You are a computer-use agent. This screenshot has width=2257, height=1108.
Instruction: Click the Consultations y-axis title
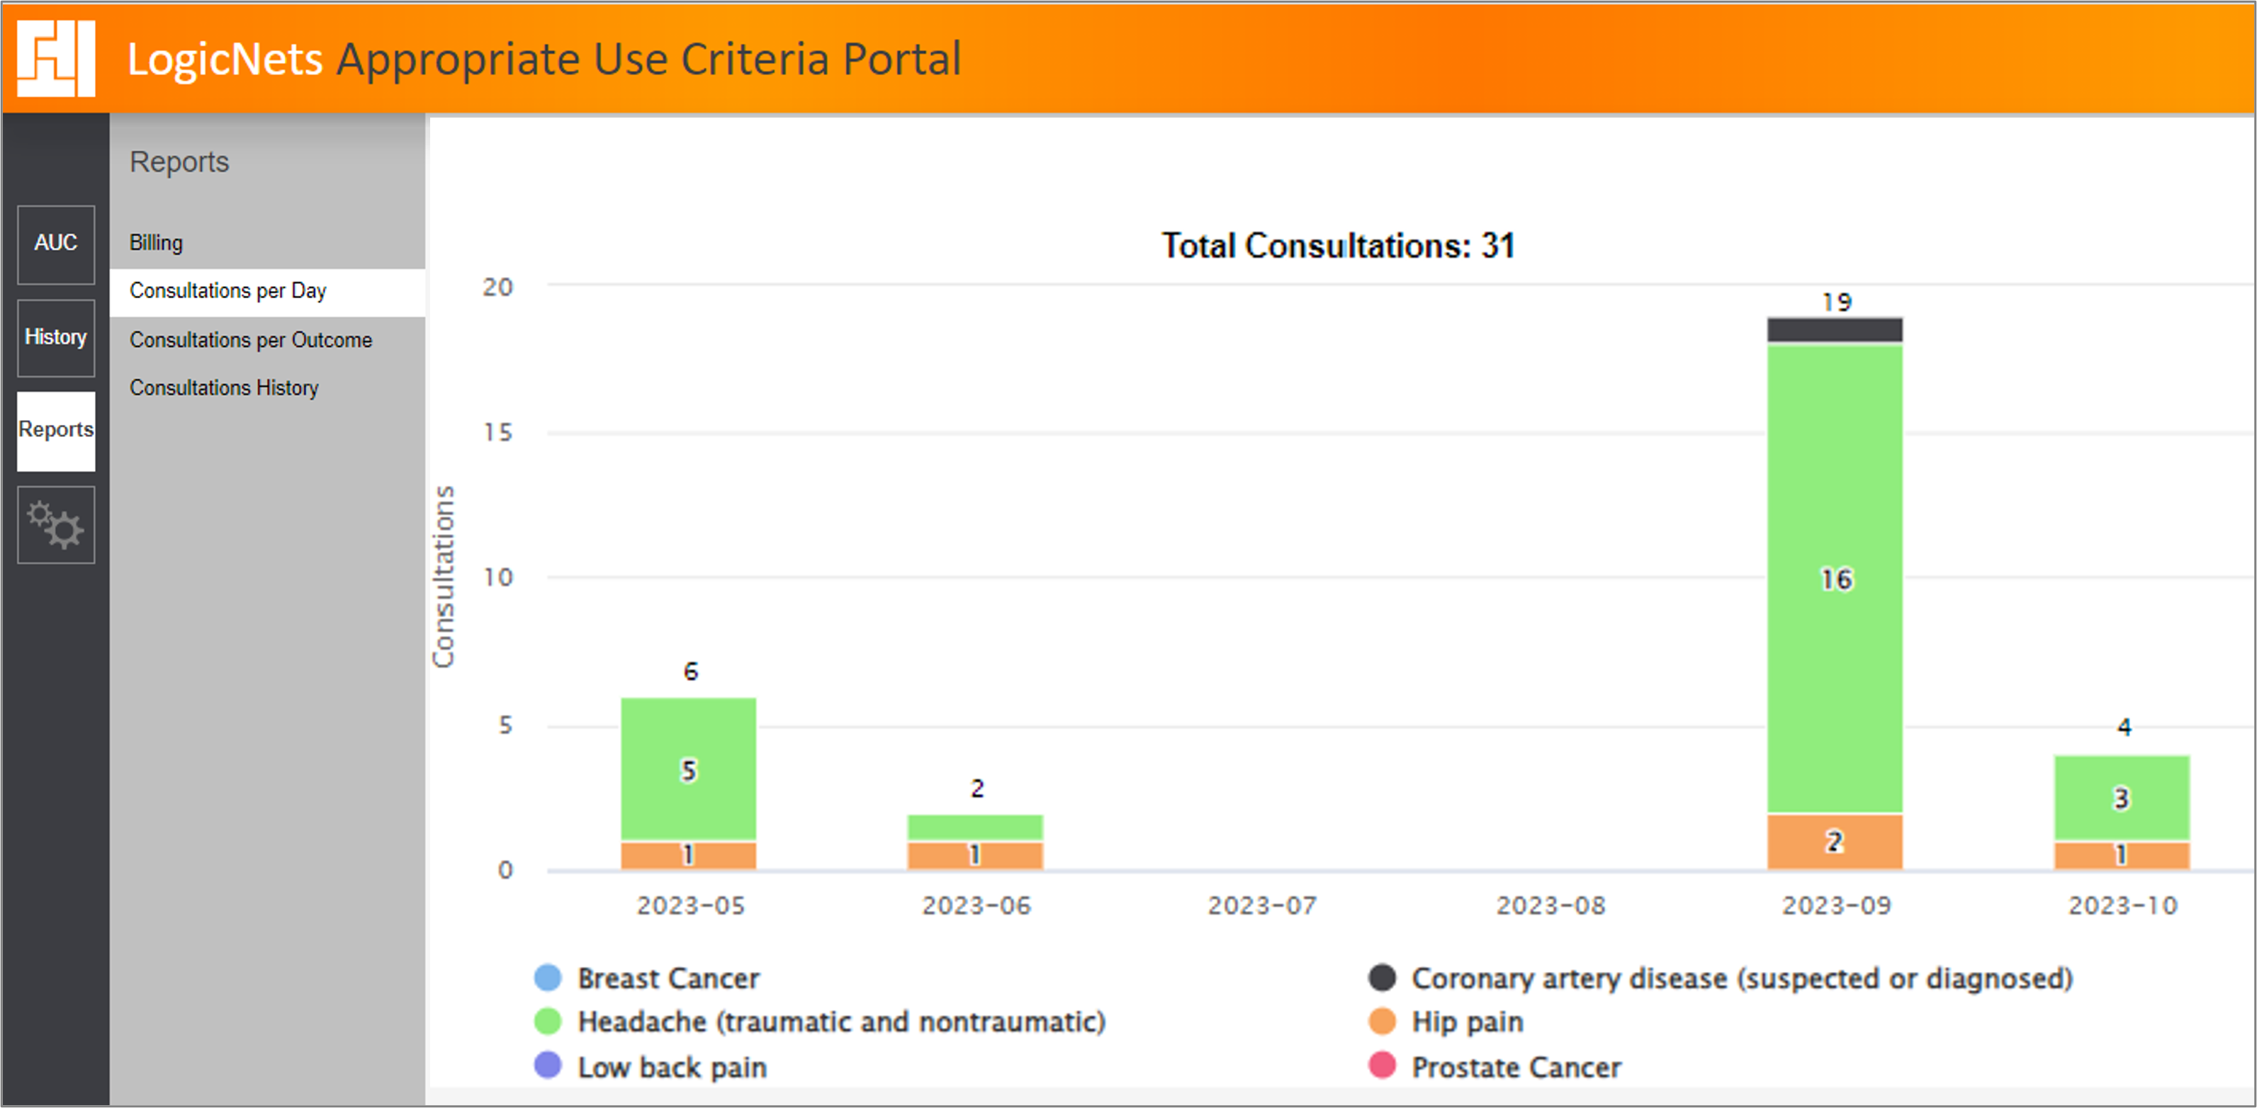[444, 577]
